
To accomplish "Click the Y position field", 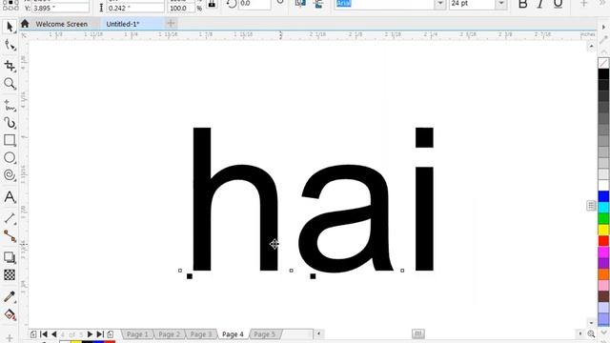I will click(60, 8).
